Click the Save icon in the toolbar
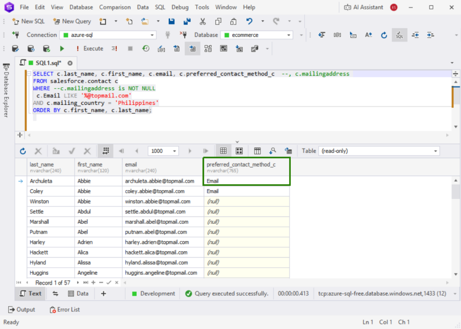 pos(172,21)
